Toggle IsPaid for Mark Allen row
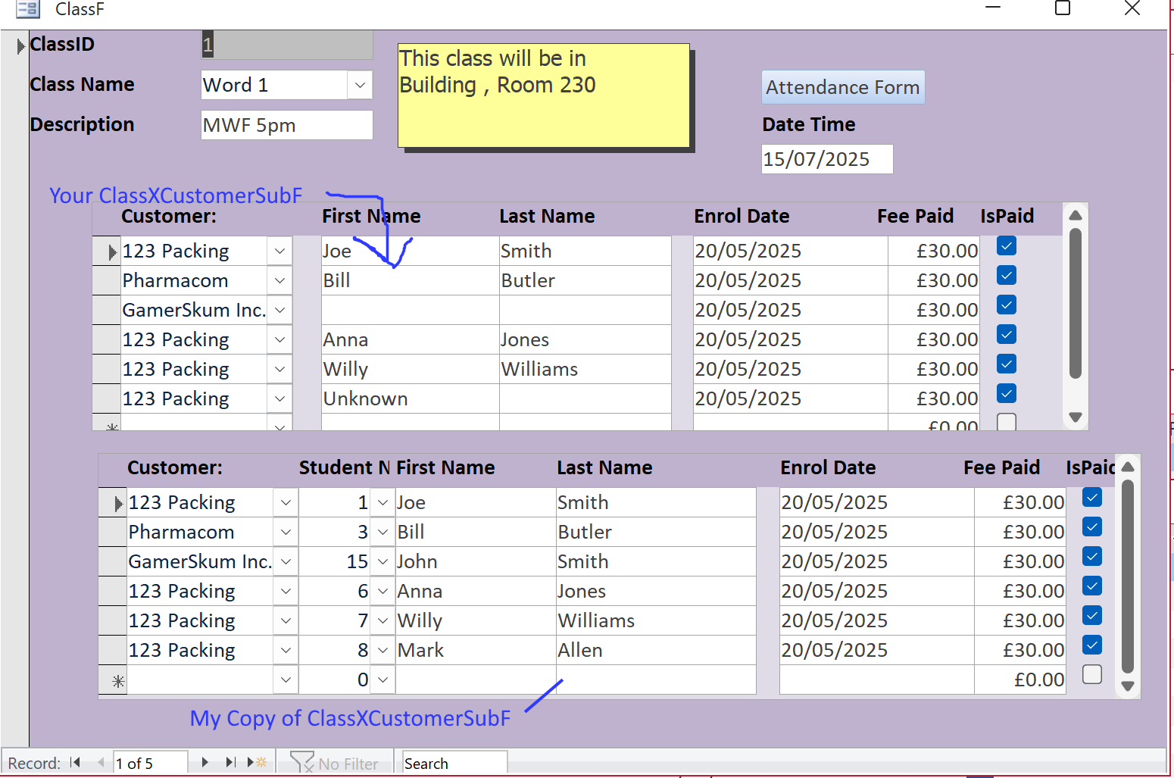The image size is (1174, 778). (1091, 645)
